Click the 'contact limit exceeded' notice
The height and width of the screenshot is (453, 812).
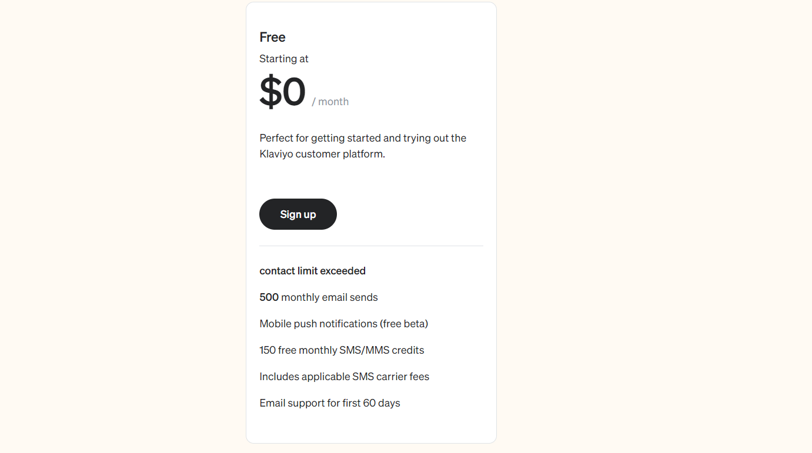tap(313, 271)
